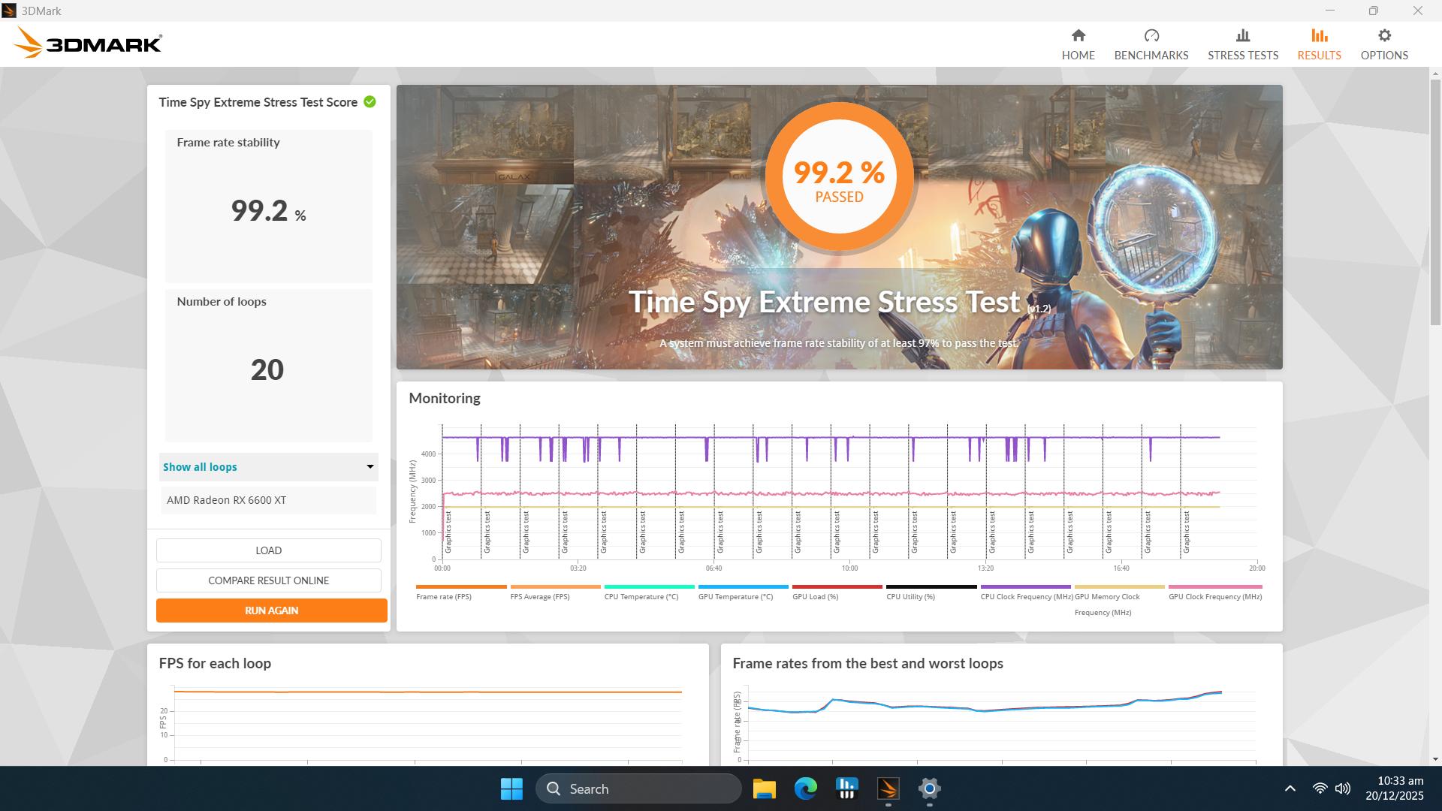The width and height of the screenshot is (1442, 811).
Task: Open the taskbar clock and date
Action: [x=1395, y=788]
